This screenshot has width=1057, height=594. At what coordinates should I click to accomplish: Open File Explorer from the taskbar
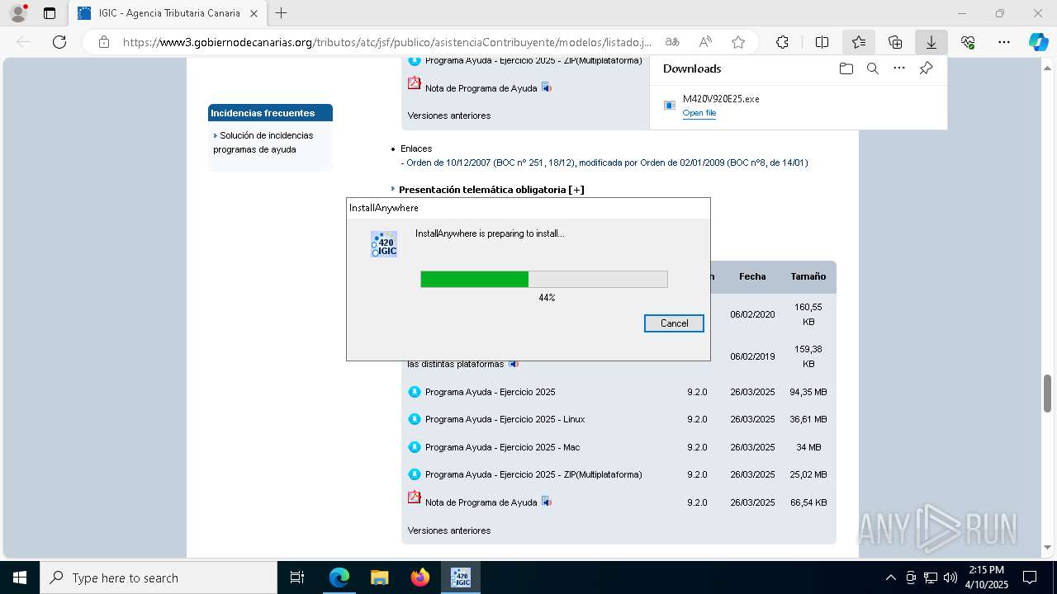tap(379, 577)
